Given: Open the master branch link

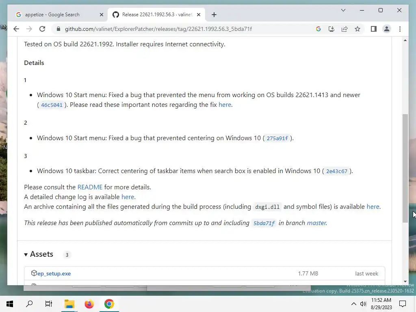Looking at the screenshot, I should (x=316, y=223).
